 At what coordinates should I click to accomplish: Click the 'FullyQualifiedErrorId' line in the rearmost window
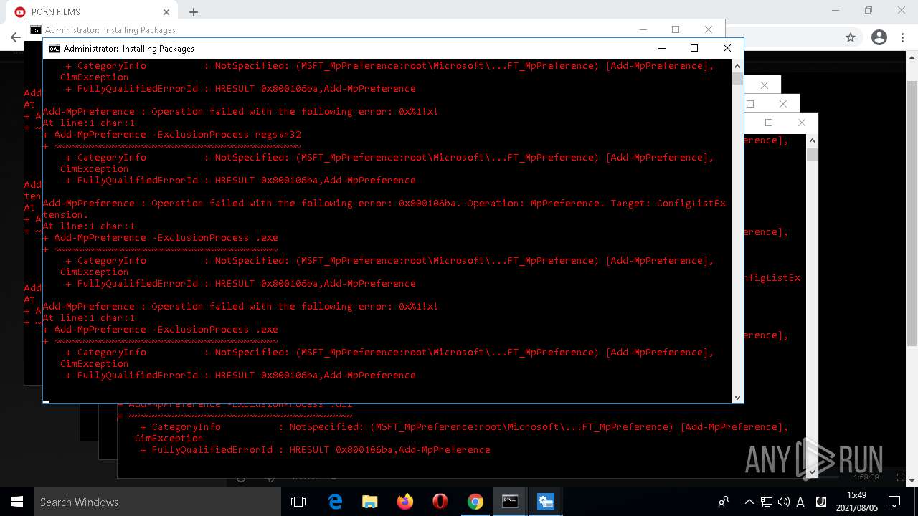pos(316,450)
